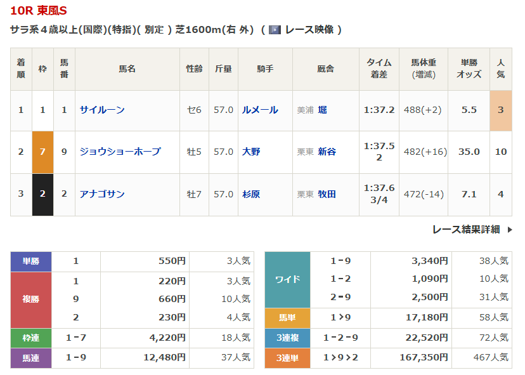The width and height of the screenshot is (525, 375).
Task: Click the arrow beside レース結果詳細
Action: pos(510,230)
